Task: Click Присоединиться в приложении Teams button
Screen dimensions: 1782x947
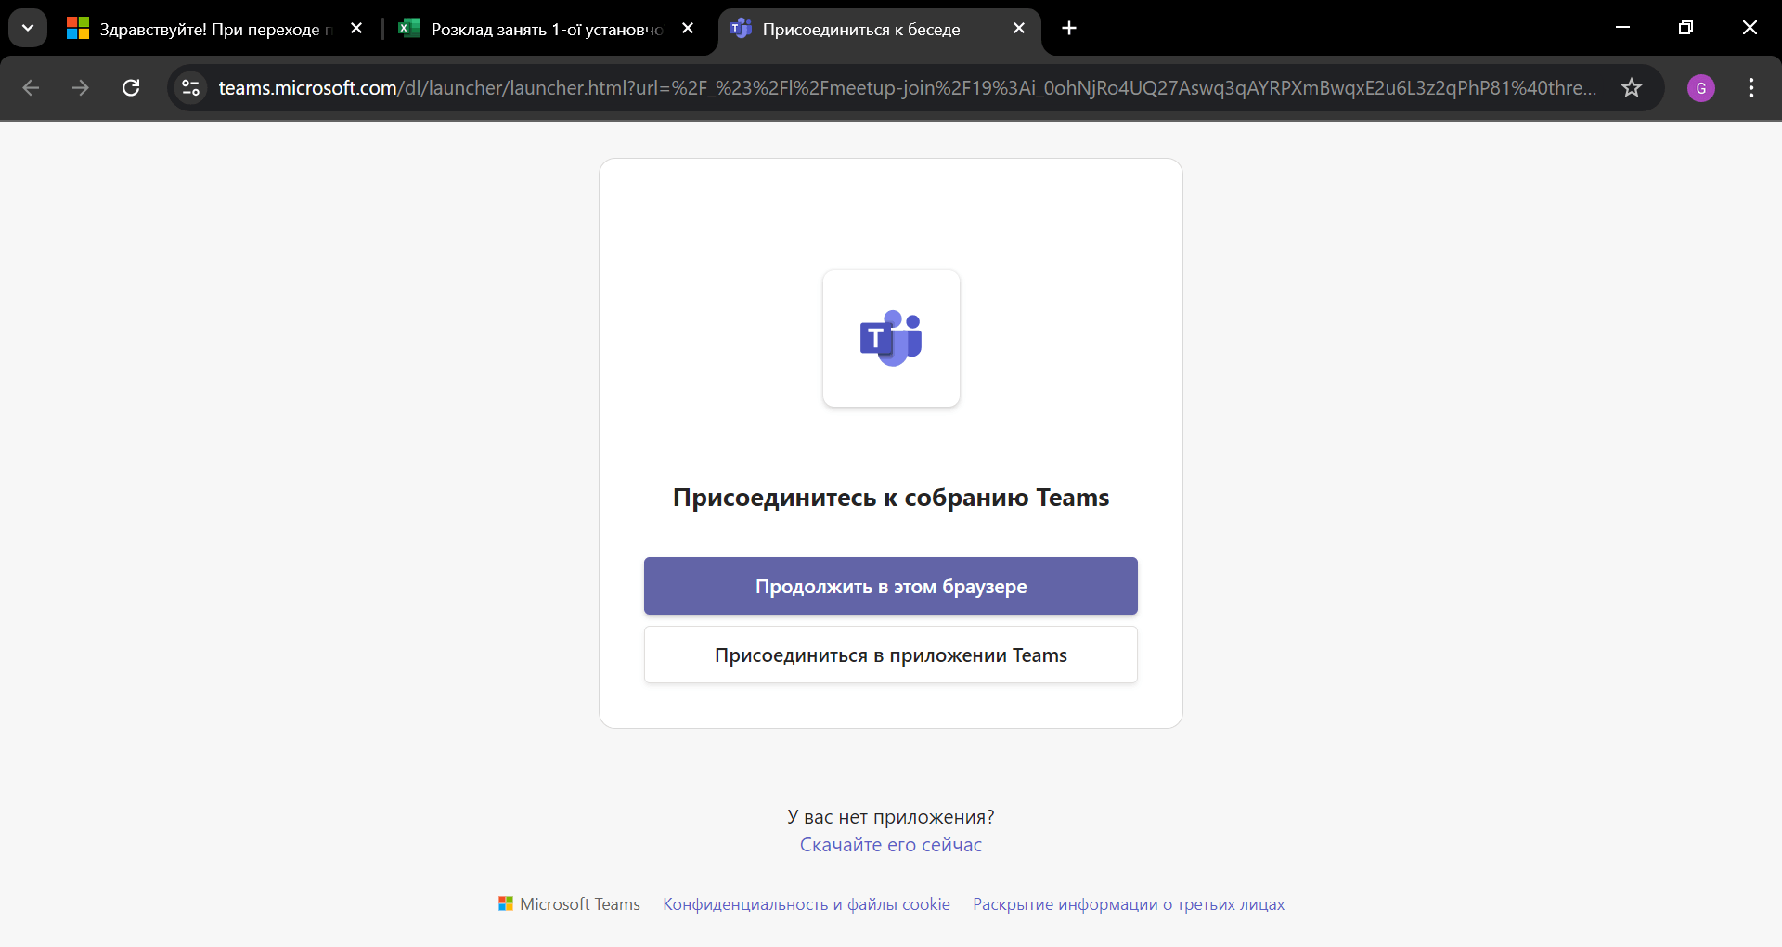Action: pos(891,655)
